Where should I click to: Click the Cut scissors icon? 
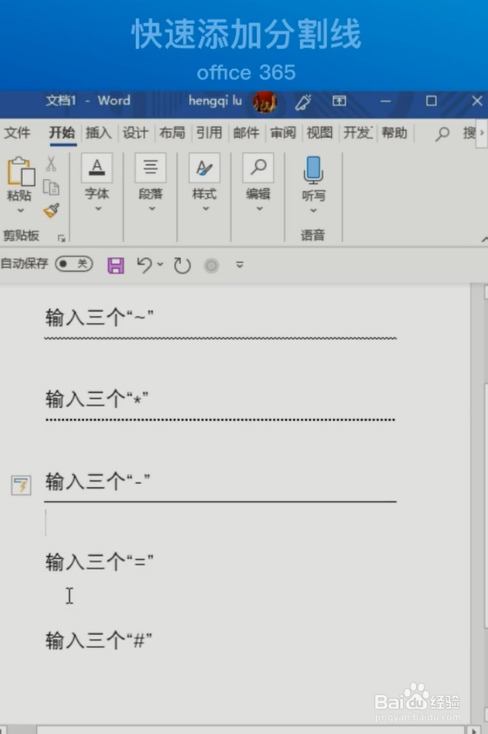pyautogui.click(x=51, y=163)
